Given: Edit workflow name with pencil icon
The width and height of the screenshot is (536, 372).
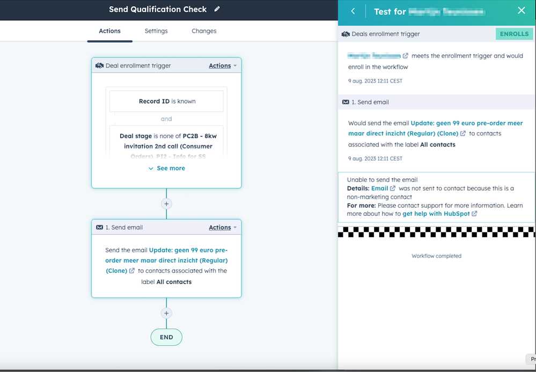Looking at the screenshot, I should tap(217, 9).
